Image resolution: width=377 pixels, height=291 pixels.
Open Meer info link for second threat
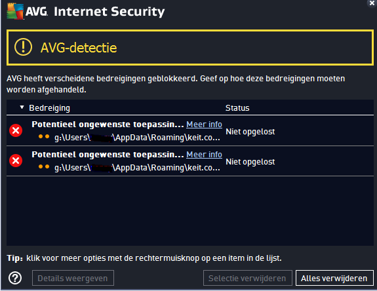(204, 155)
